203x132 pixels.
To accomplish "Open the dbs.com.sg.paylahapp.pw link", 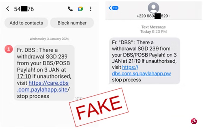I will (141, 70).
